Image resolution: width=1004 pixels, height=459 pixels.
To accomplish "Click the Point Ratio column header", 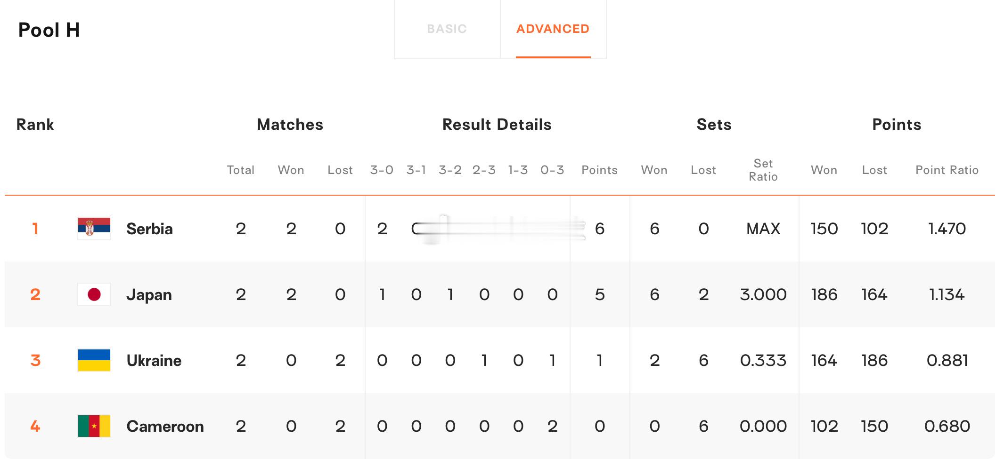I will (x=947, y=170).
